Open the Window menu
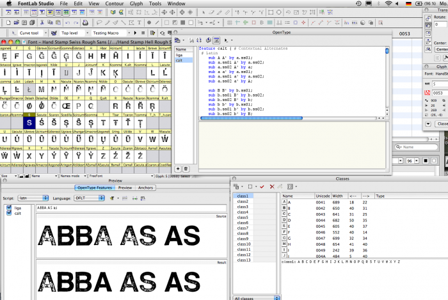This screenshot has height=300, width=448. (x=176, y=3)
